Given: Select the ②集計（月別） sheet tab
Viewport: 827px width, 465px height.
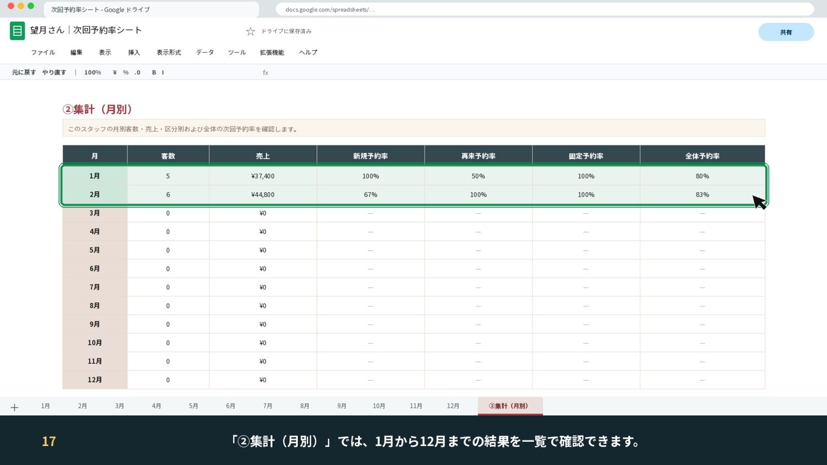Looking at the screenshot, I should pos(510,406).
